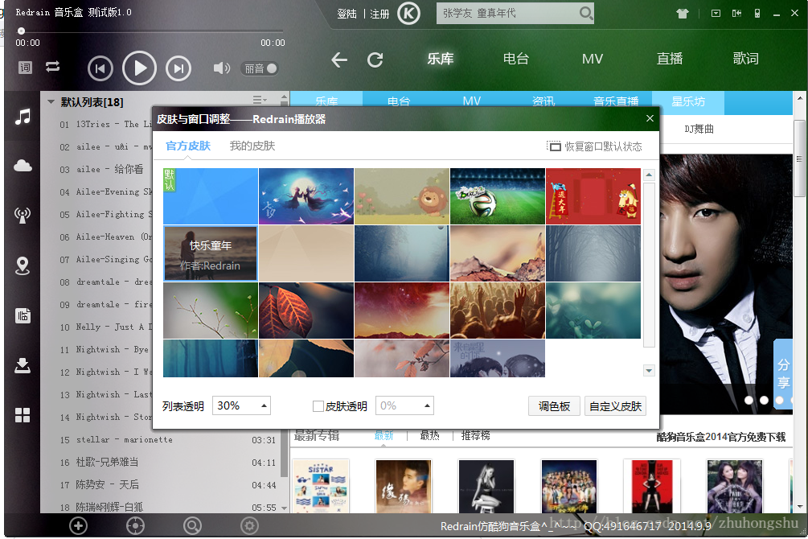
Task: Open the 皮肤透明 0% dropdown
Action: click(404, 406)
